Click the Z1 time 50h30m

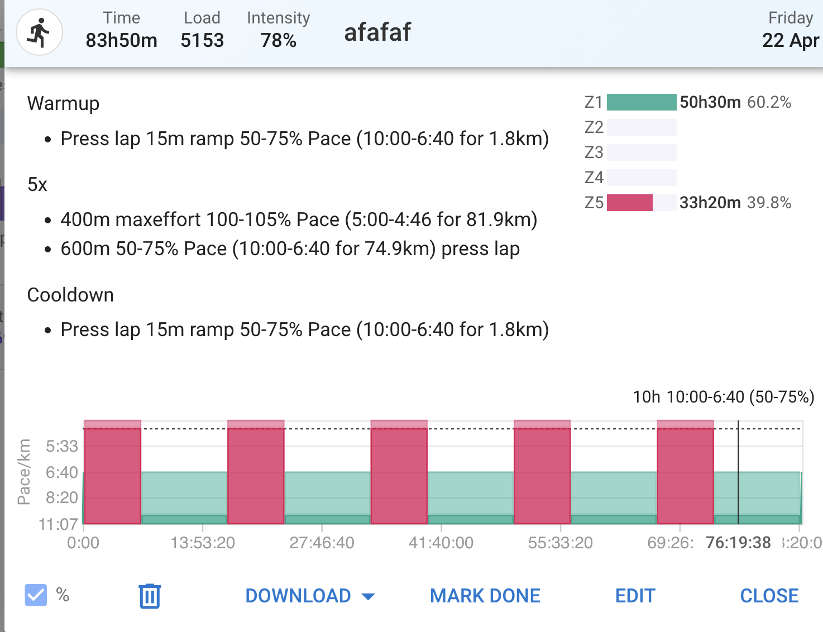coord(710,102)
